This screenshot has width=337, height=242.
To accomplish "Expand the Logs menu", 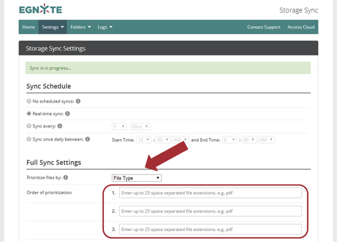I will click(x=105, y=27).
